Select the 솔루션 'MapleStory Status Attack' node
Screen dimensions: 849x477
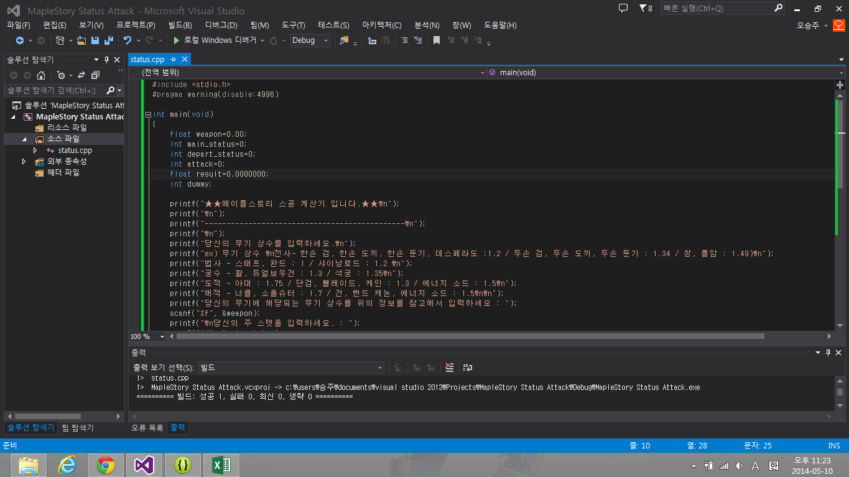[x=68, y=106]
